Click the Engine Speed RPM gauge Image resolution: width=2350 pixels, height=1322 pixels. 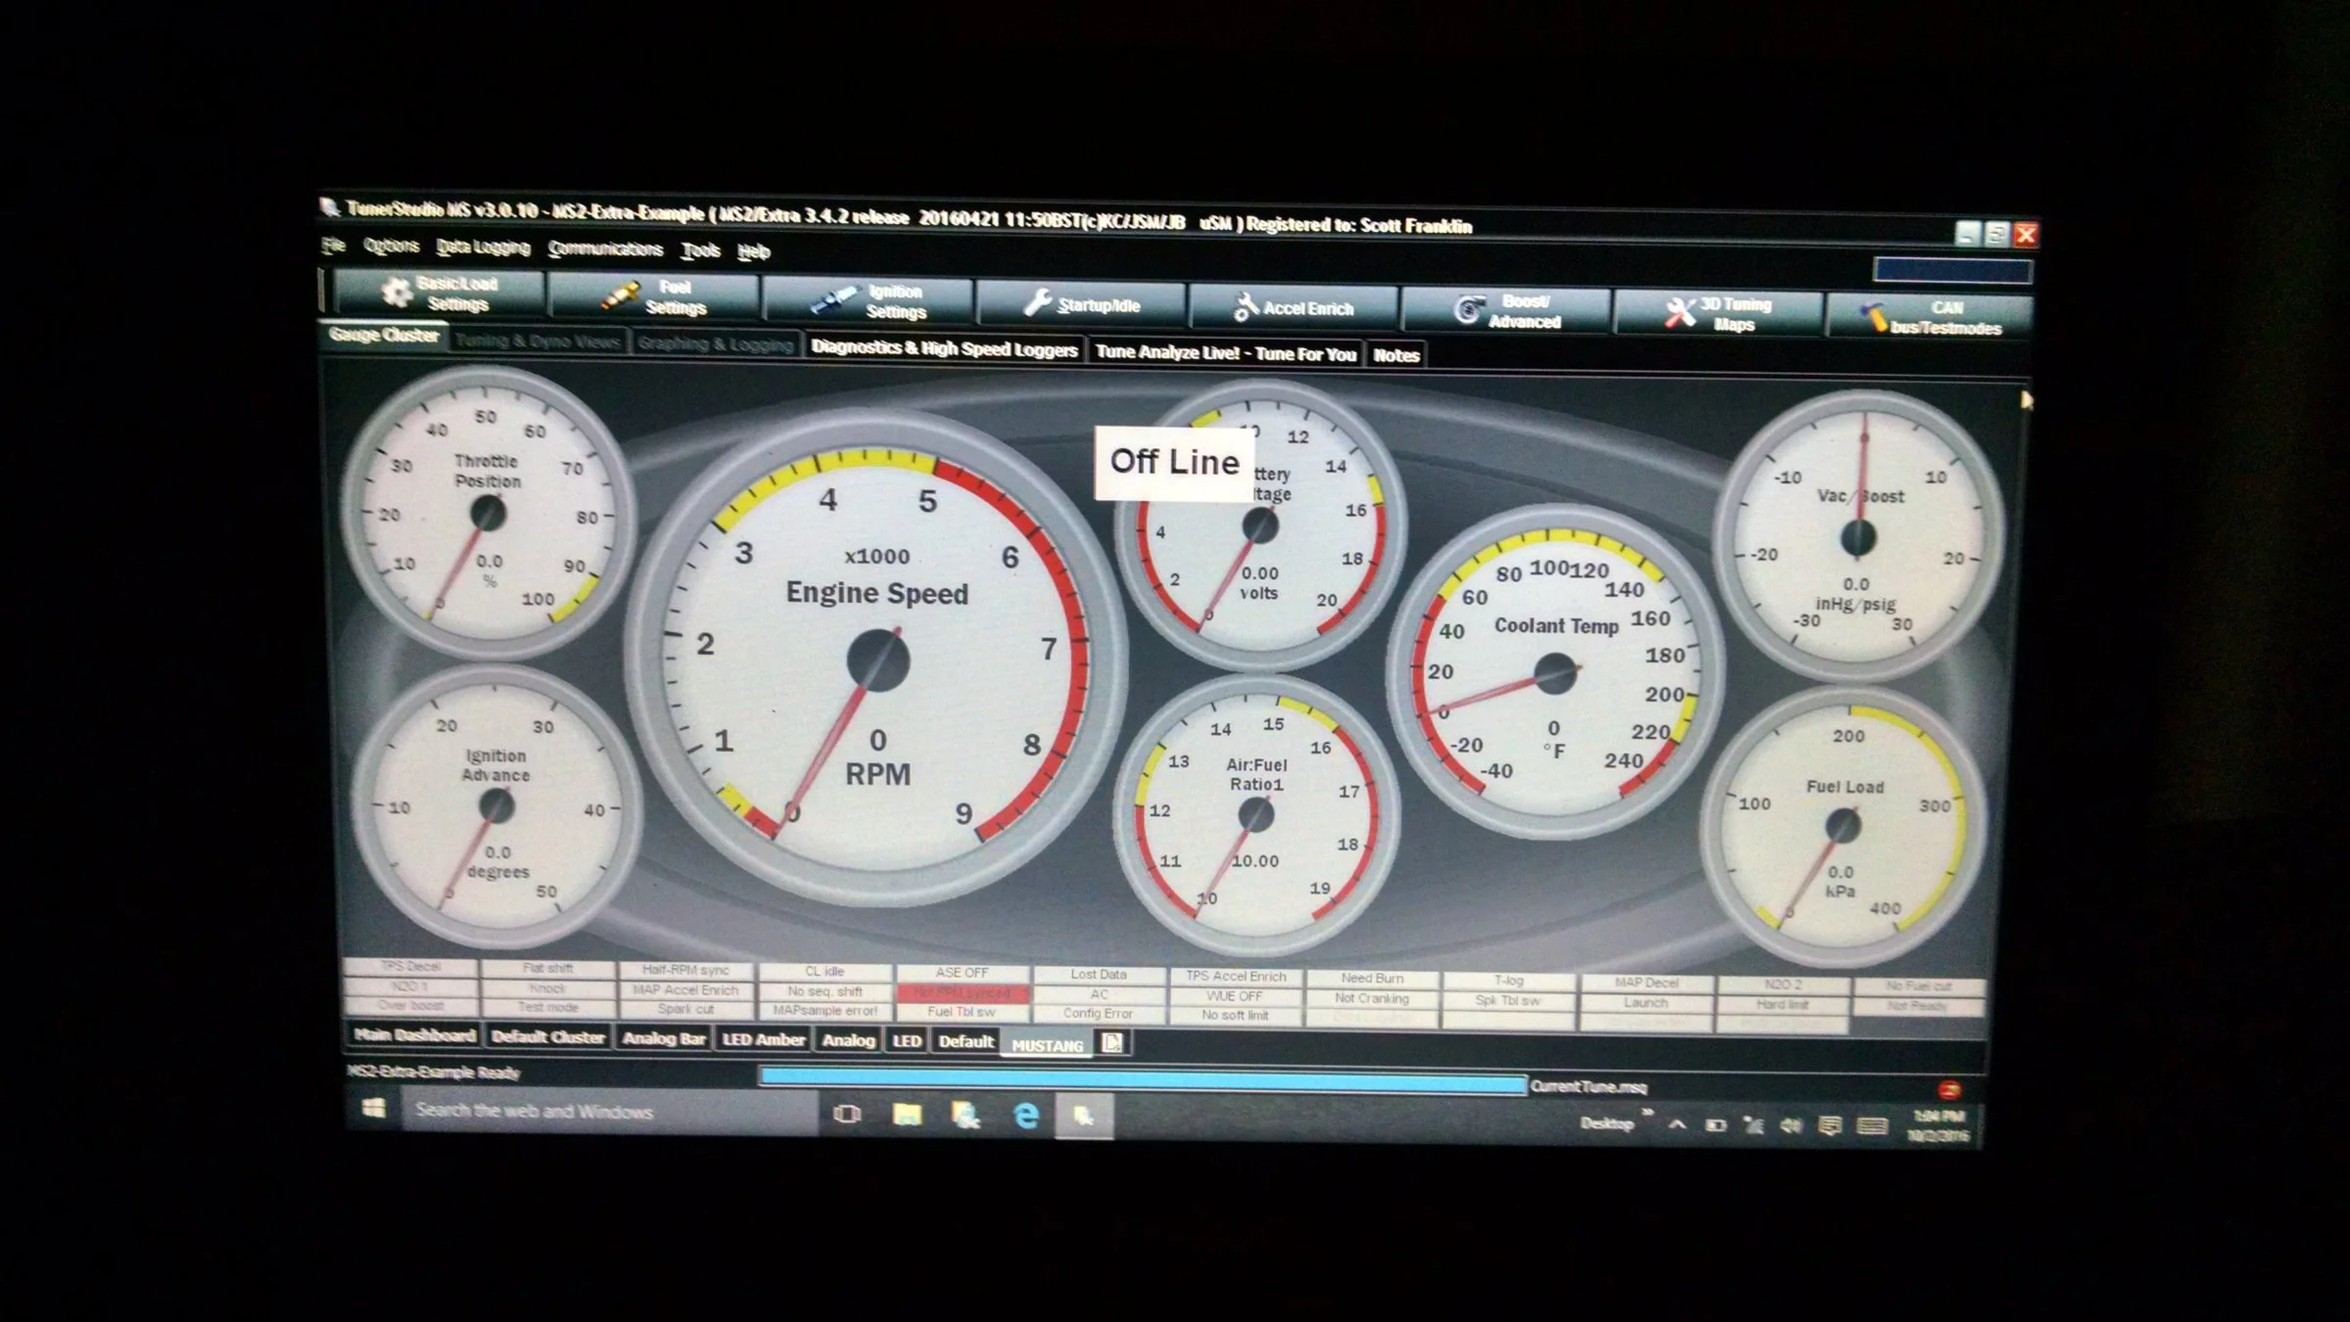point(877,658)
